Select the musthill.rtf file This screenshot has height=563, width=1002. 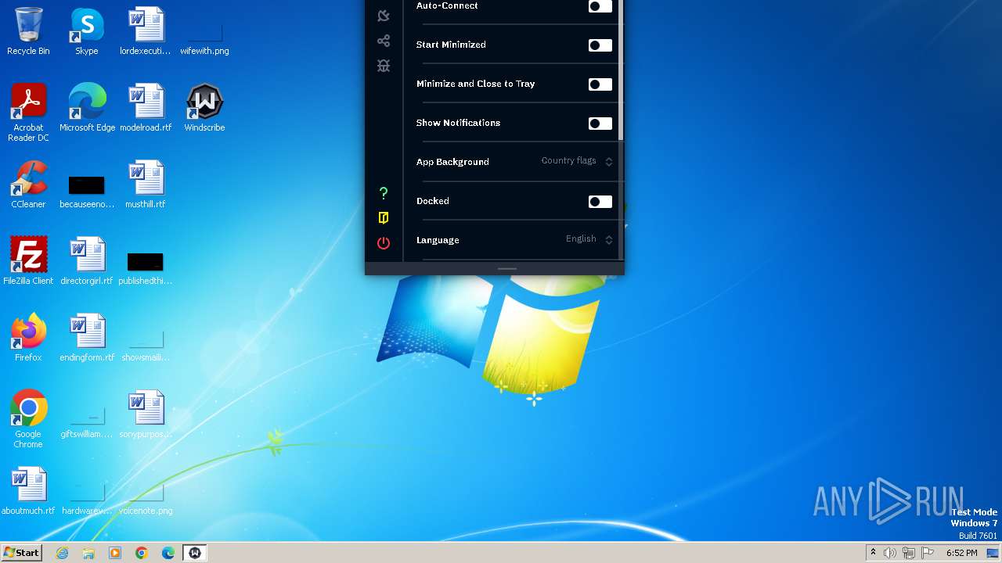click(x=146, y=185)
